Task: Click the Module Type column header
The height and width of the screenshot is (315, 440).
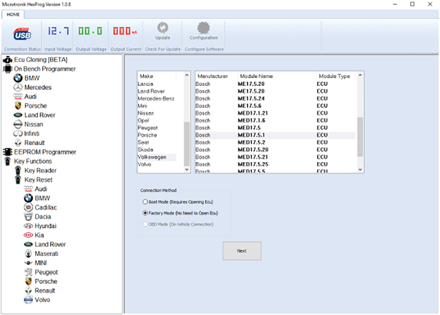Action: click(x=336, y=76)
